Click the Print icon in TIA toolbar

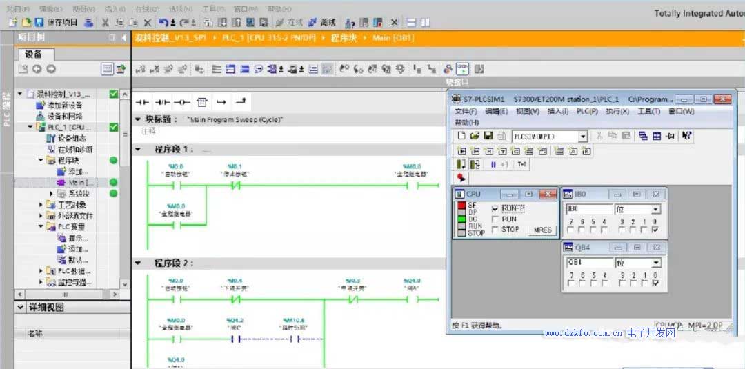(89, 22)
